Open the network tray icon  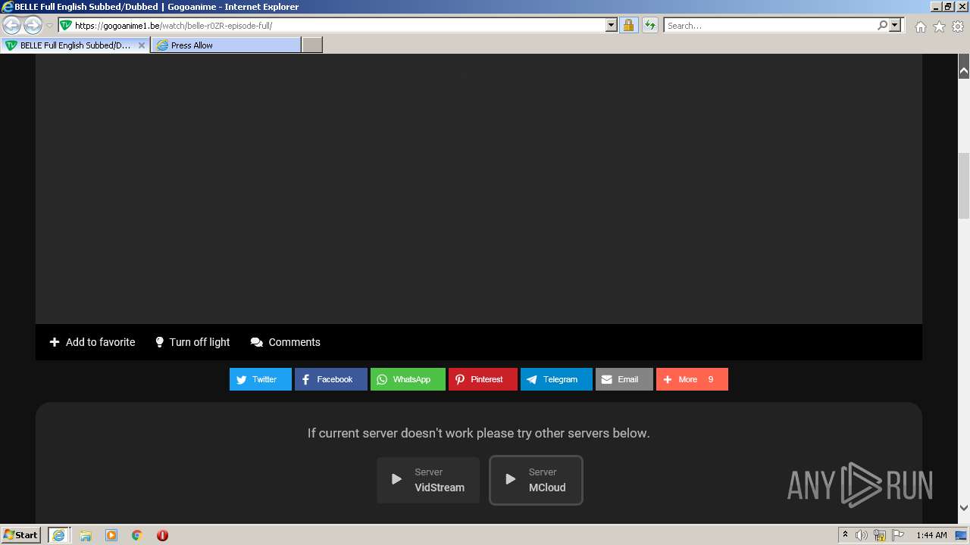pyautogui.click(x=880, y=535)
